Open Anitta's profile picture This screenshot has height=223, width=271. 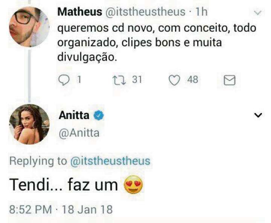pyautogui.click(x=29, y=124)
